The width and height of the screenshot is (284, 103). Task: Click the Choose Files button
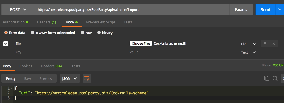141,43
